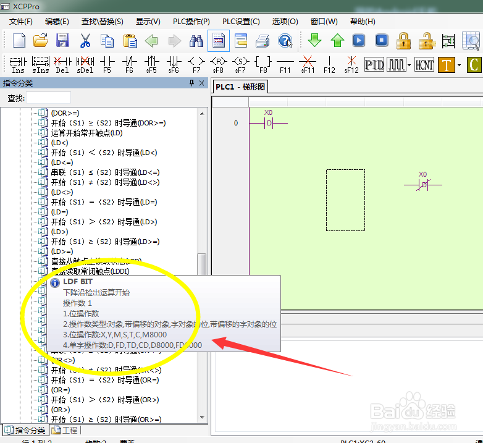The width and height of the screenshot is (483, 443).
Task: Open the dropdown arrow beside the T icon
Action: [459, 65]
